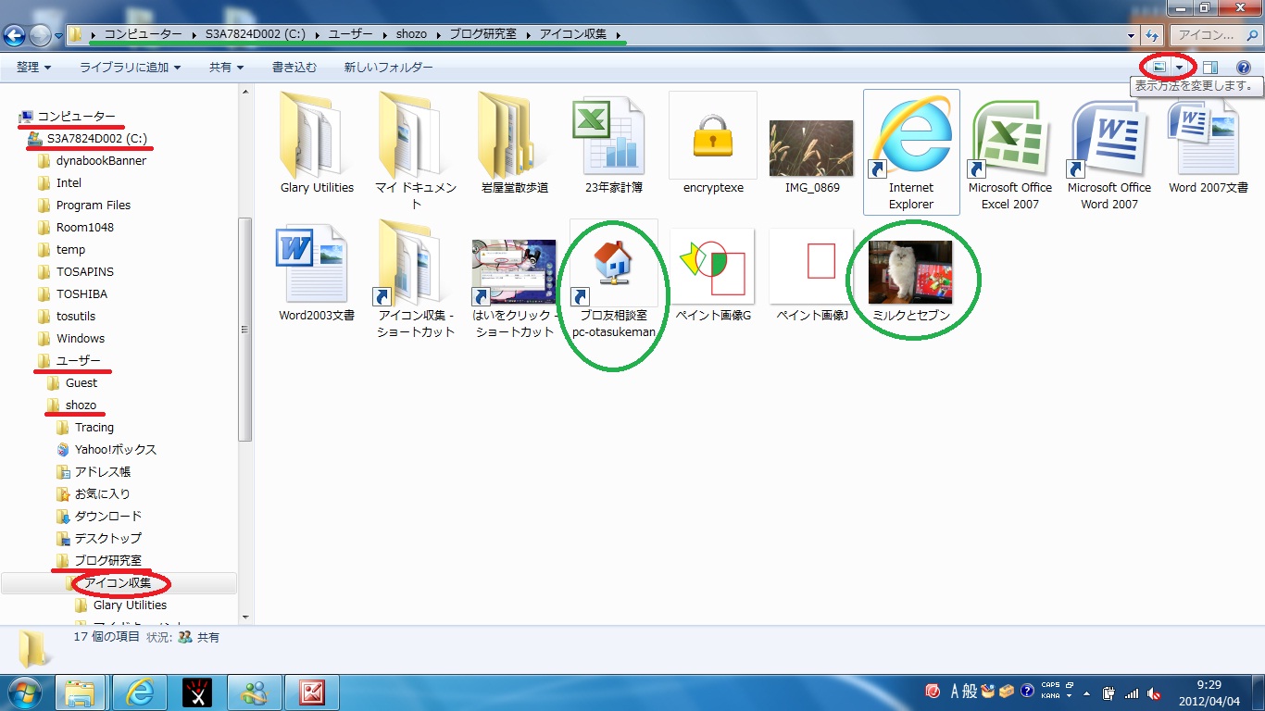
Task: Click the 書き込む toolbar button
Action: [294, 68]
